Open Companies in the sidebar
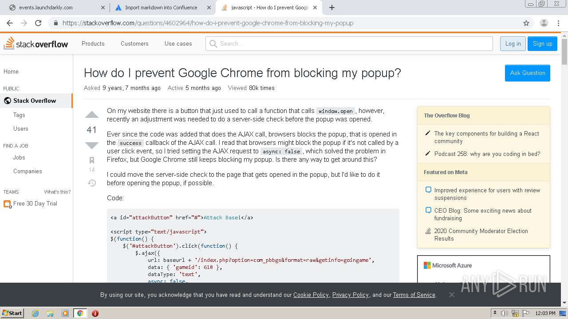The width and height of the screenshot is (568, 319). point(28,171)
